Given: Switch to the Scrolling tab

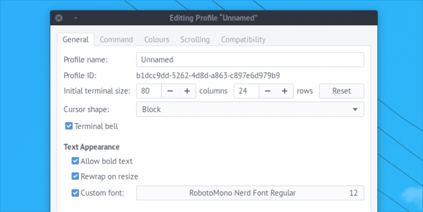Looking at the screenshot, I should pos(195,40).
